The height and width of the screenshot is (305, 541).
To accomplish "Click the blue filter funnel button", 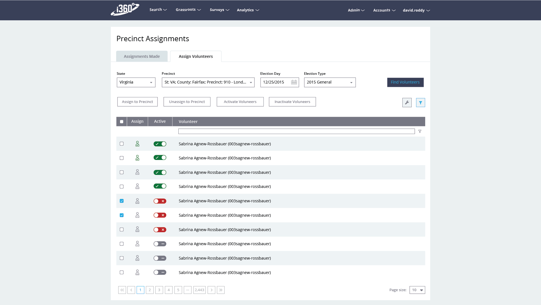I will tap(420, 103).
